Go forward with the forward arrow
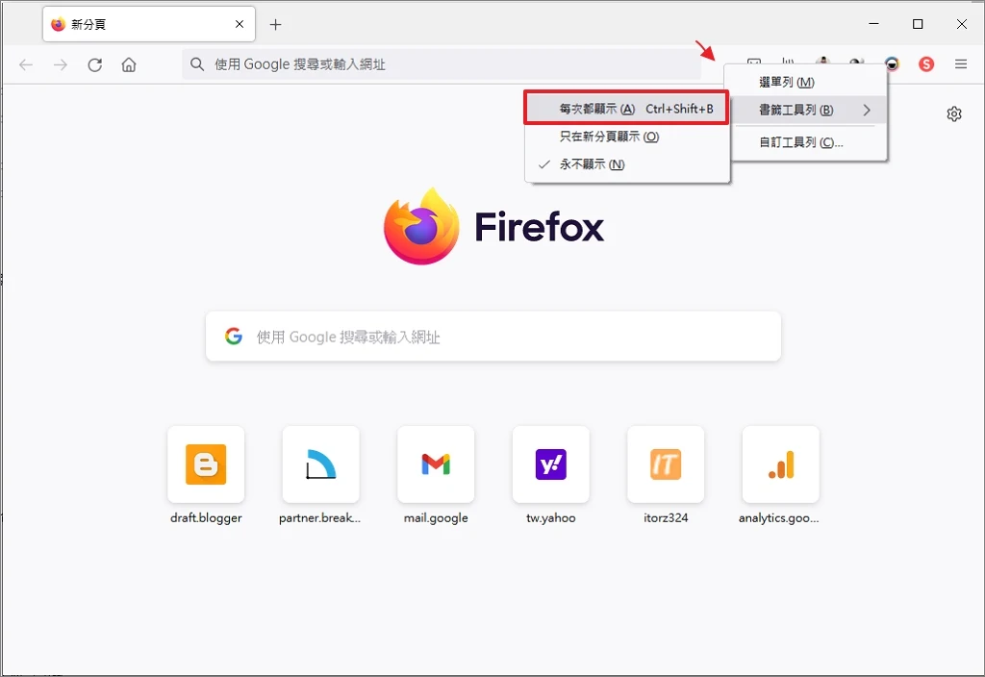Image resolution: width=985 pixels, height=677 pixels. pos(61,64)
